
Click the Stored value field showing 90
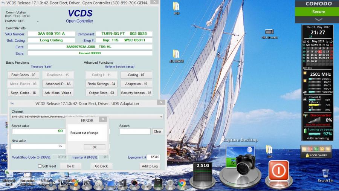point(39,131)
